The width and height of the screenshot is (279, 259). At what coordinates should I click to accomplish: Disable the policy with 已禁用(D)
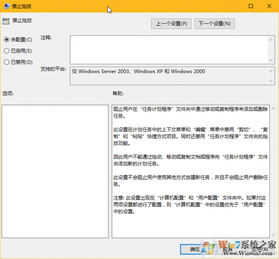[7, 62]
